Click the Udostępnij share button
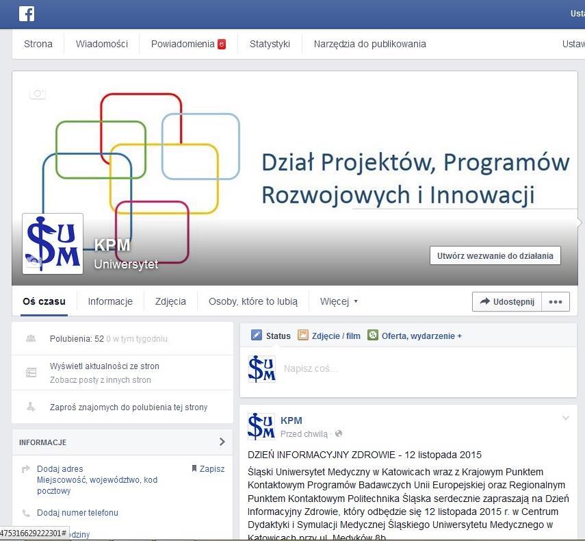This screenshot has height=541, width=585. 507,302
